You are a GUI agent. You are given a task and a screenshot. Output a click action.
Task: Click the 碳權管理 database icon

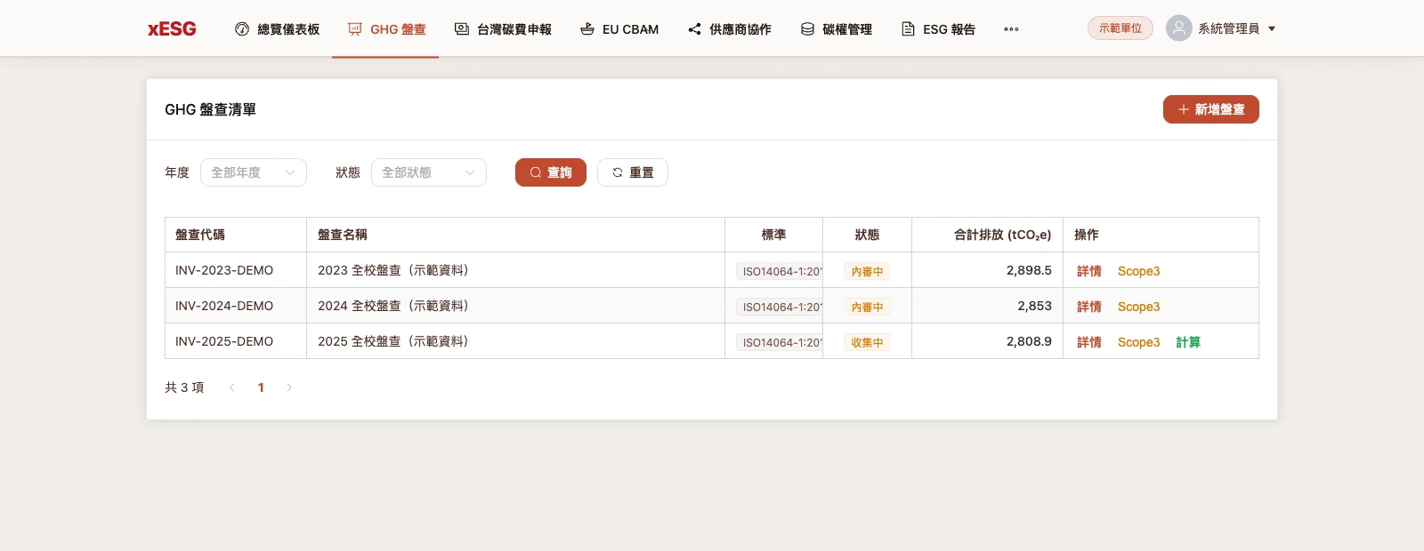807,29
